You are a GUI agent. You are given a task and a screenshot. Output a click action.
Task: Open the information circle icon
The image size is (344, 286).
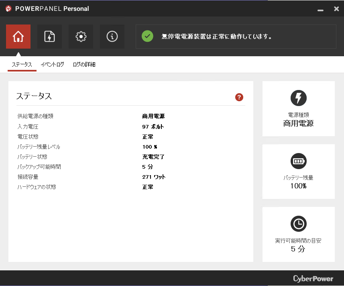pyautogui.click(x=112, y=37)
